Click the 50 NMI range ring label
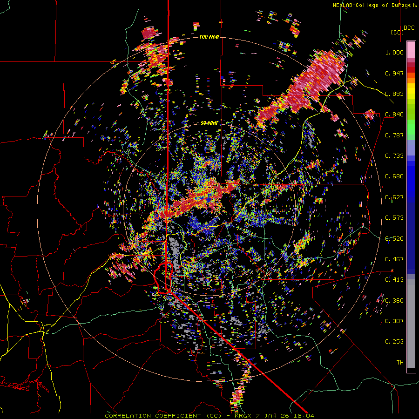Image resolution: width=419 pixels, height=419 pixels. pos(209,123)
